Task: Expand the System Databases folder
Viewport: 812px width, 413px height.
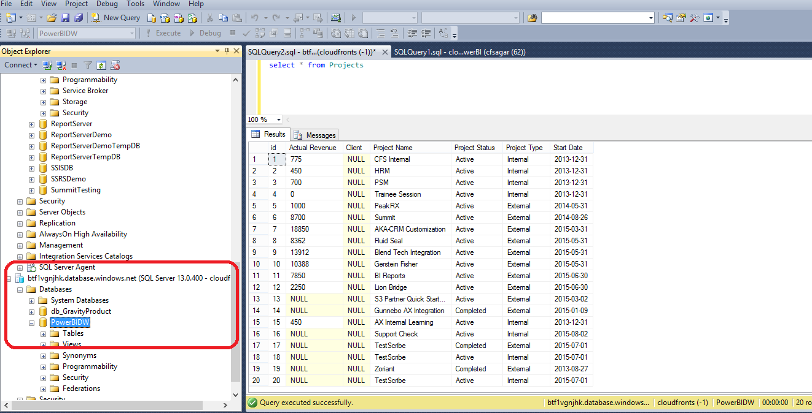Action: pos(32,300)
